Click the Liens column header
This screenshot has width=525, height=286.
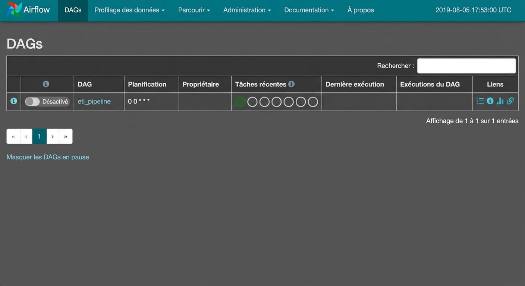click(495, 84)
